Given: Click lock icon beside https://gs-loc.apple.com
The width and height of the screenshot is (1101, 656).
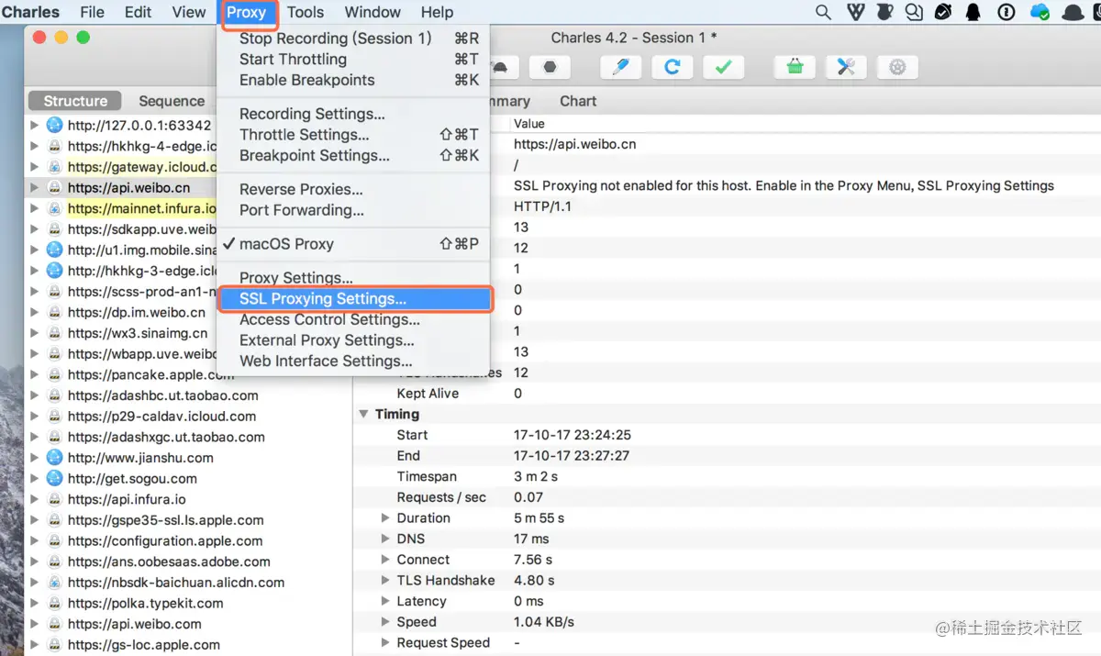Looking at the screenshot, I should coord(54,645).
